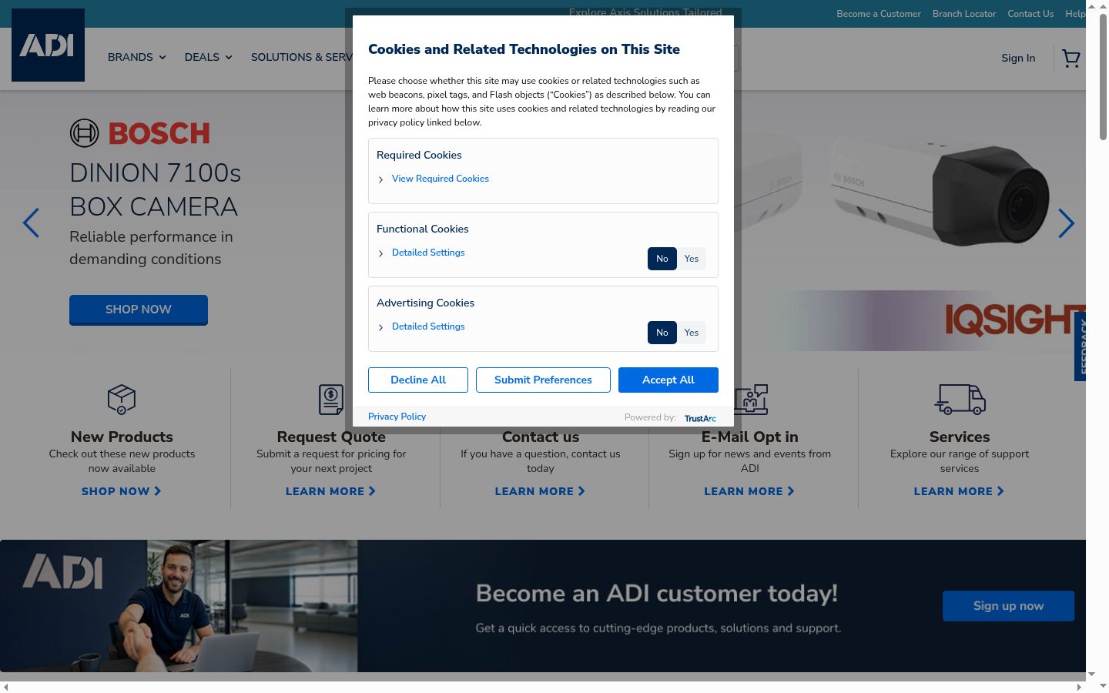Open Contact Us in top bar
Viewport: 1109px width, 693px height.
click(x=1030, y=14)
